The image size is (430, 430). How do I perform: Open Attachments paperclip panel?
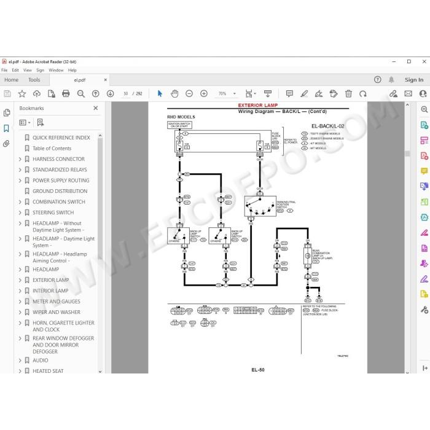click(6, 143)
